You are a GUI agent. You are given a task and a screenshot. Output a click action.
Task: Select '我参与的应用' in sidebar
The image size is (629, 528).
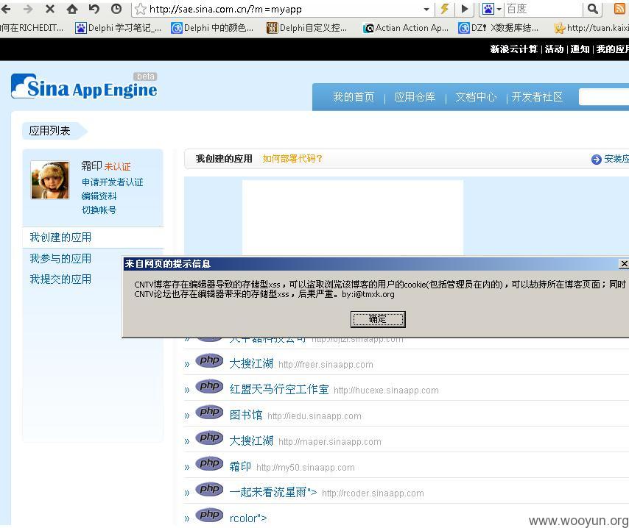point(60,258)
